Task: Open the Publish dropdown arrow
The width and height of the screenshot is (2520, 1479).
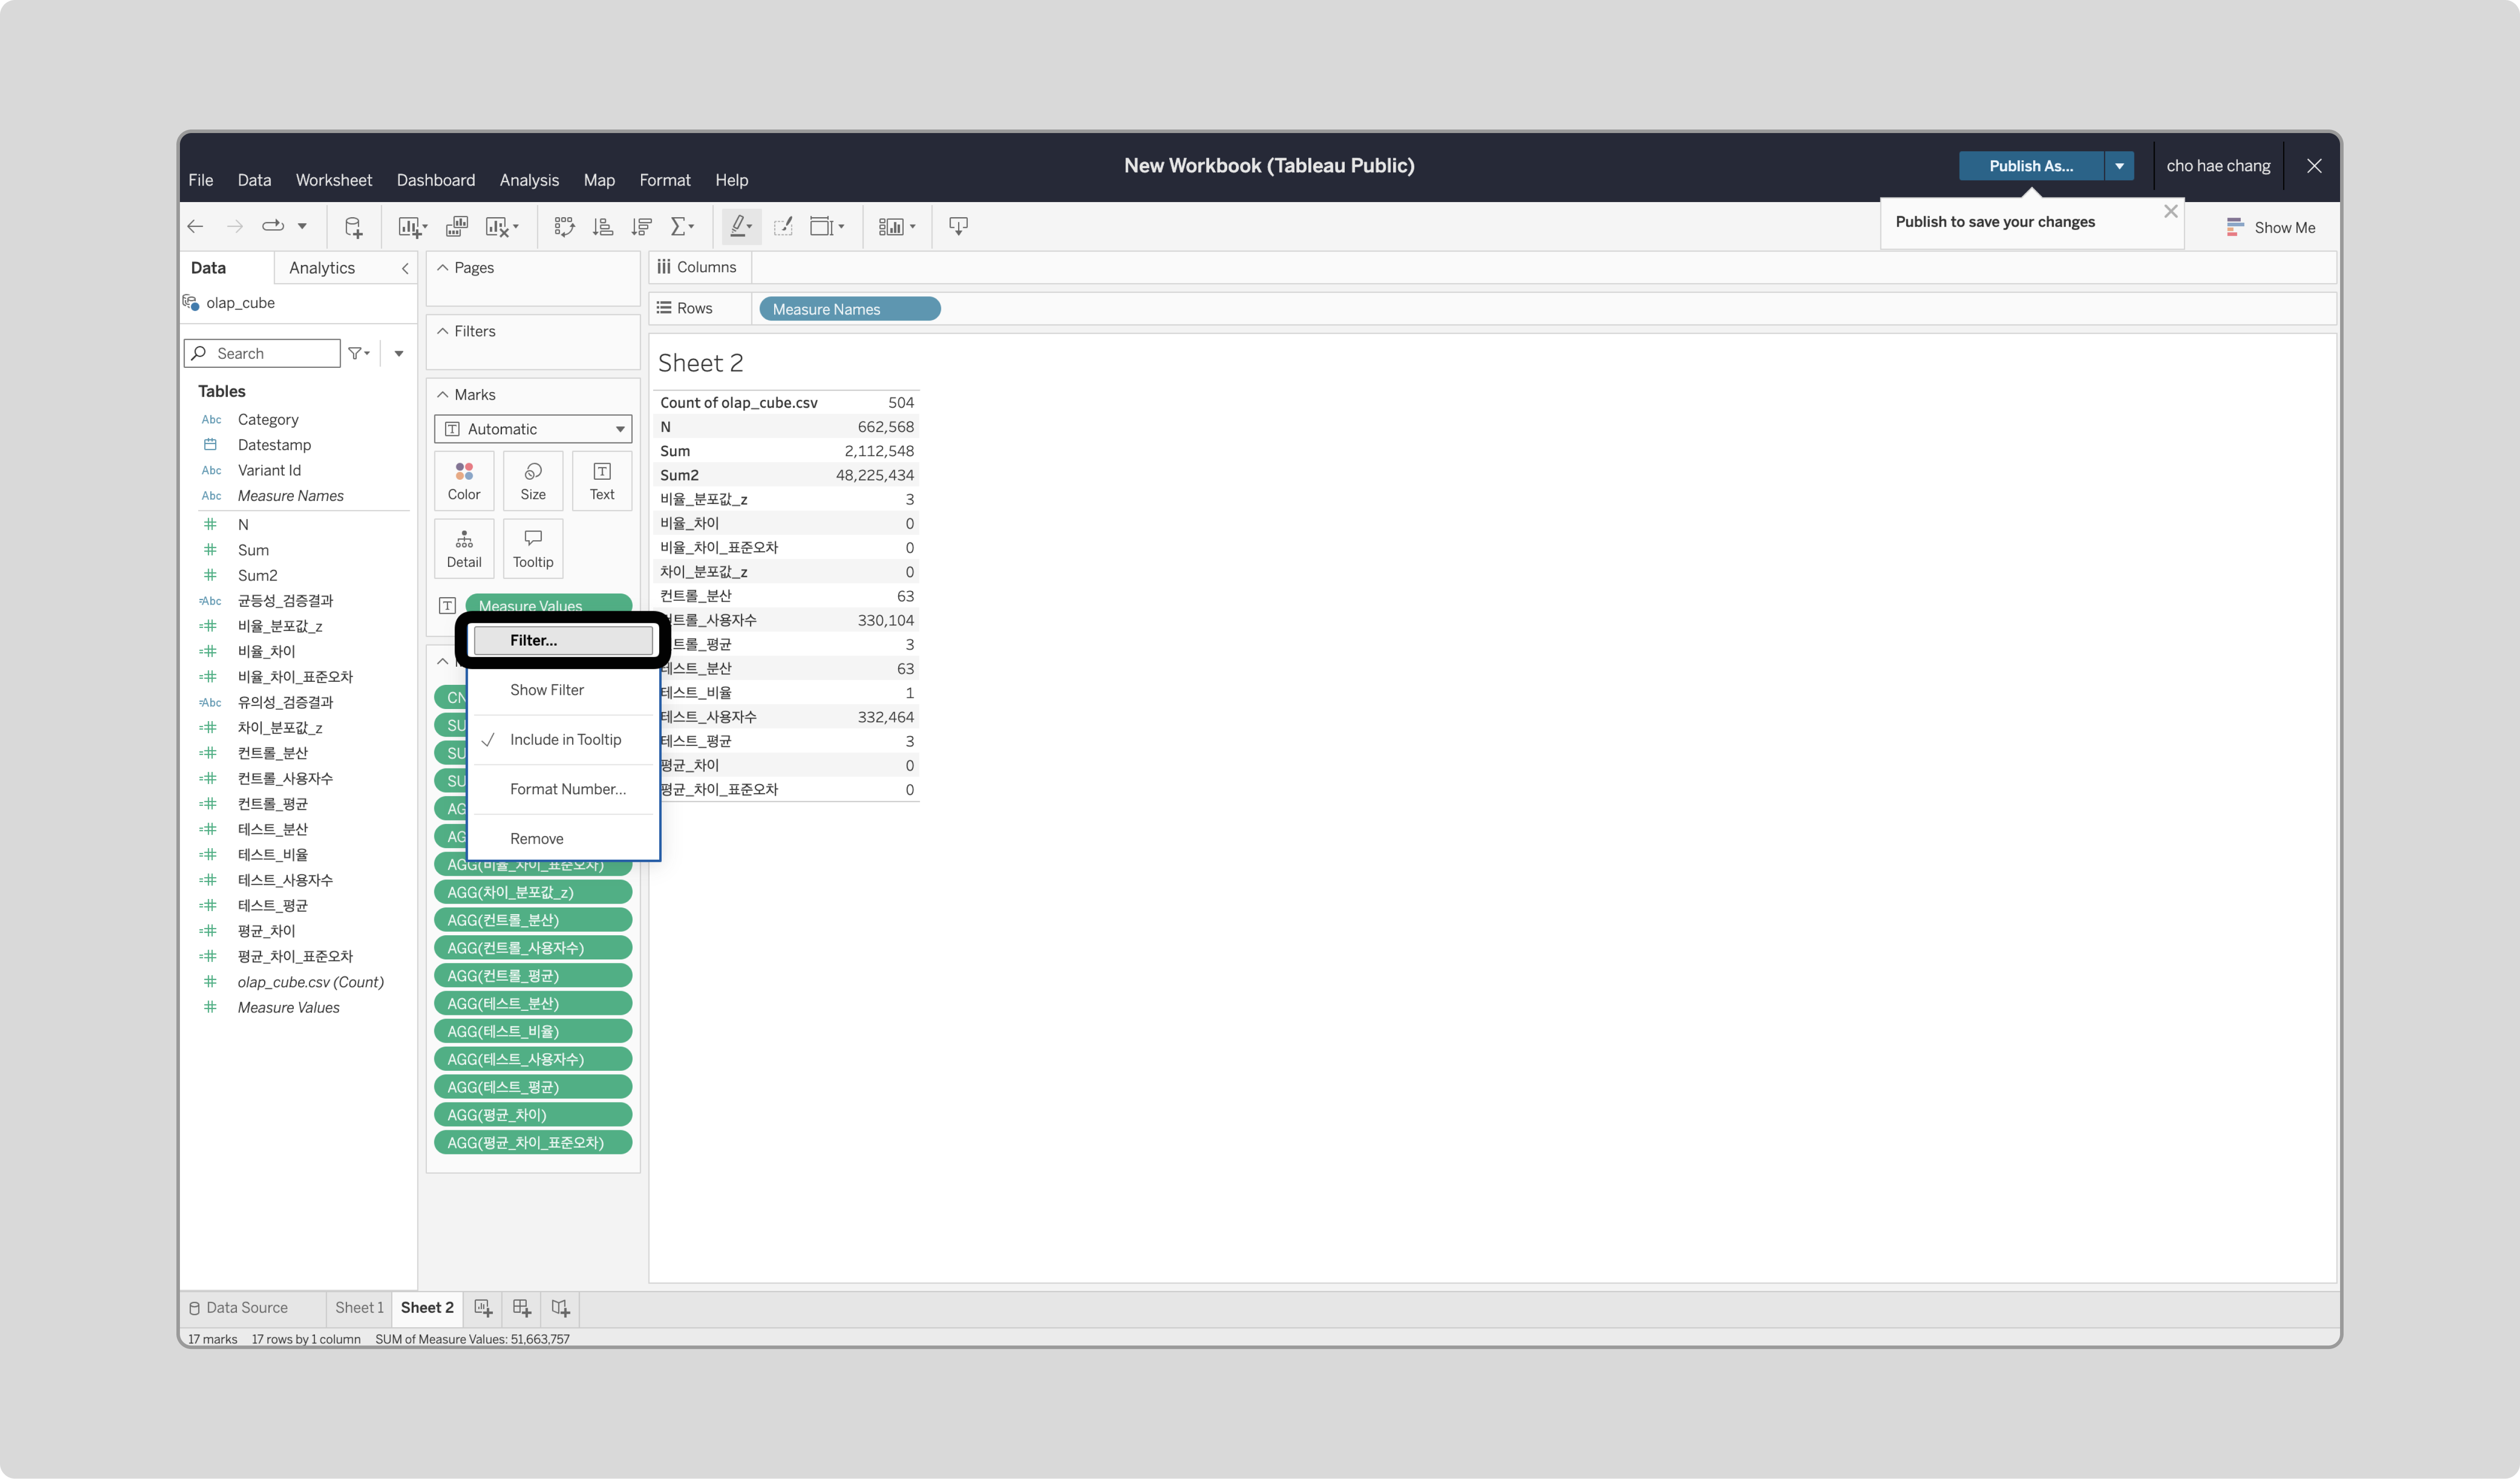Action: click(x=2119, y=166)
